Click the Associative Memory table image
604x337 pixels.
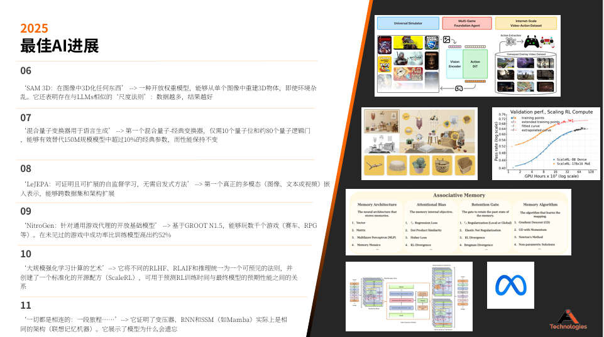click(458, 222)
